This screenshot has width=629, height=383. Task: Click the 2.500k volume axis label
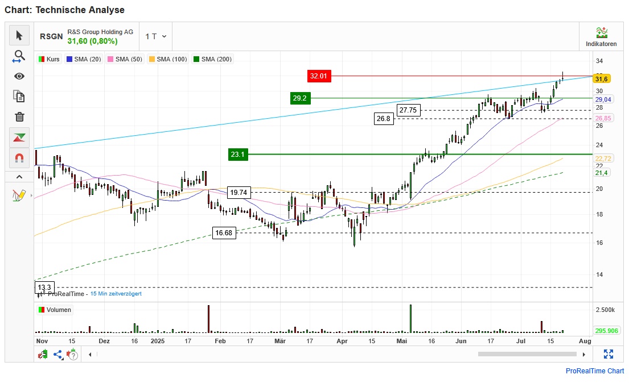coord(605,310)
